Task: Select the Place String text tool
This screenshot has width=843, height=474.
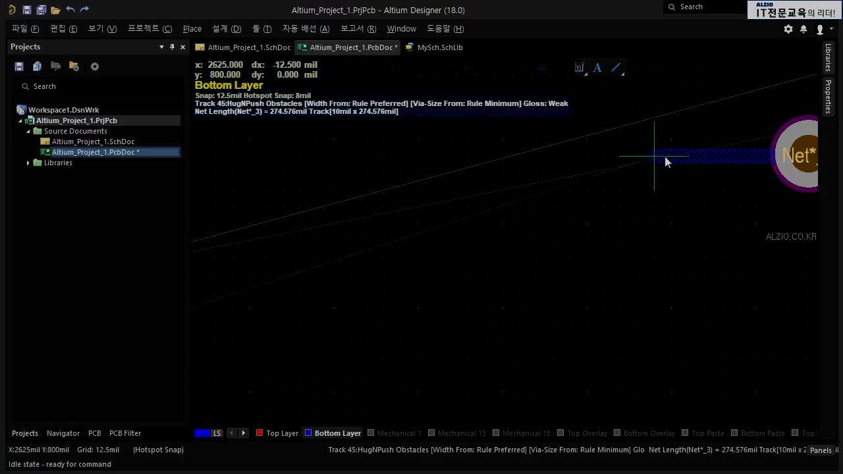Action: pyautogui.click(x=597, y=67)
